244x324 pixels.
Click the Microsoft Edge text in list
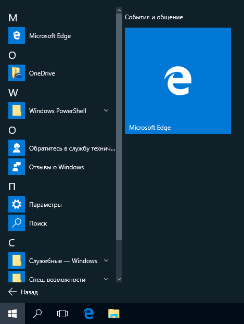[x=50, y=36]
